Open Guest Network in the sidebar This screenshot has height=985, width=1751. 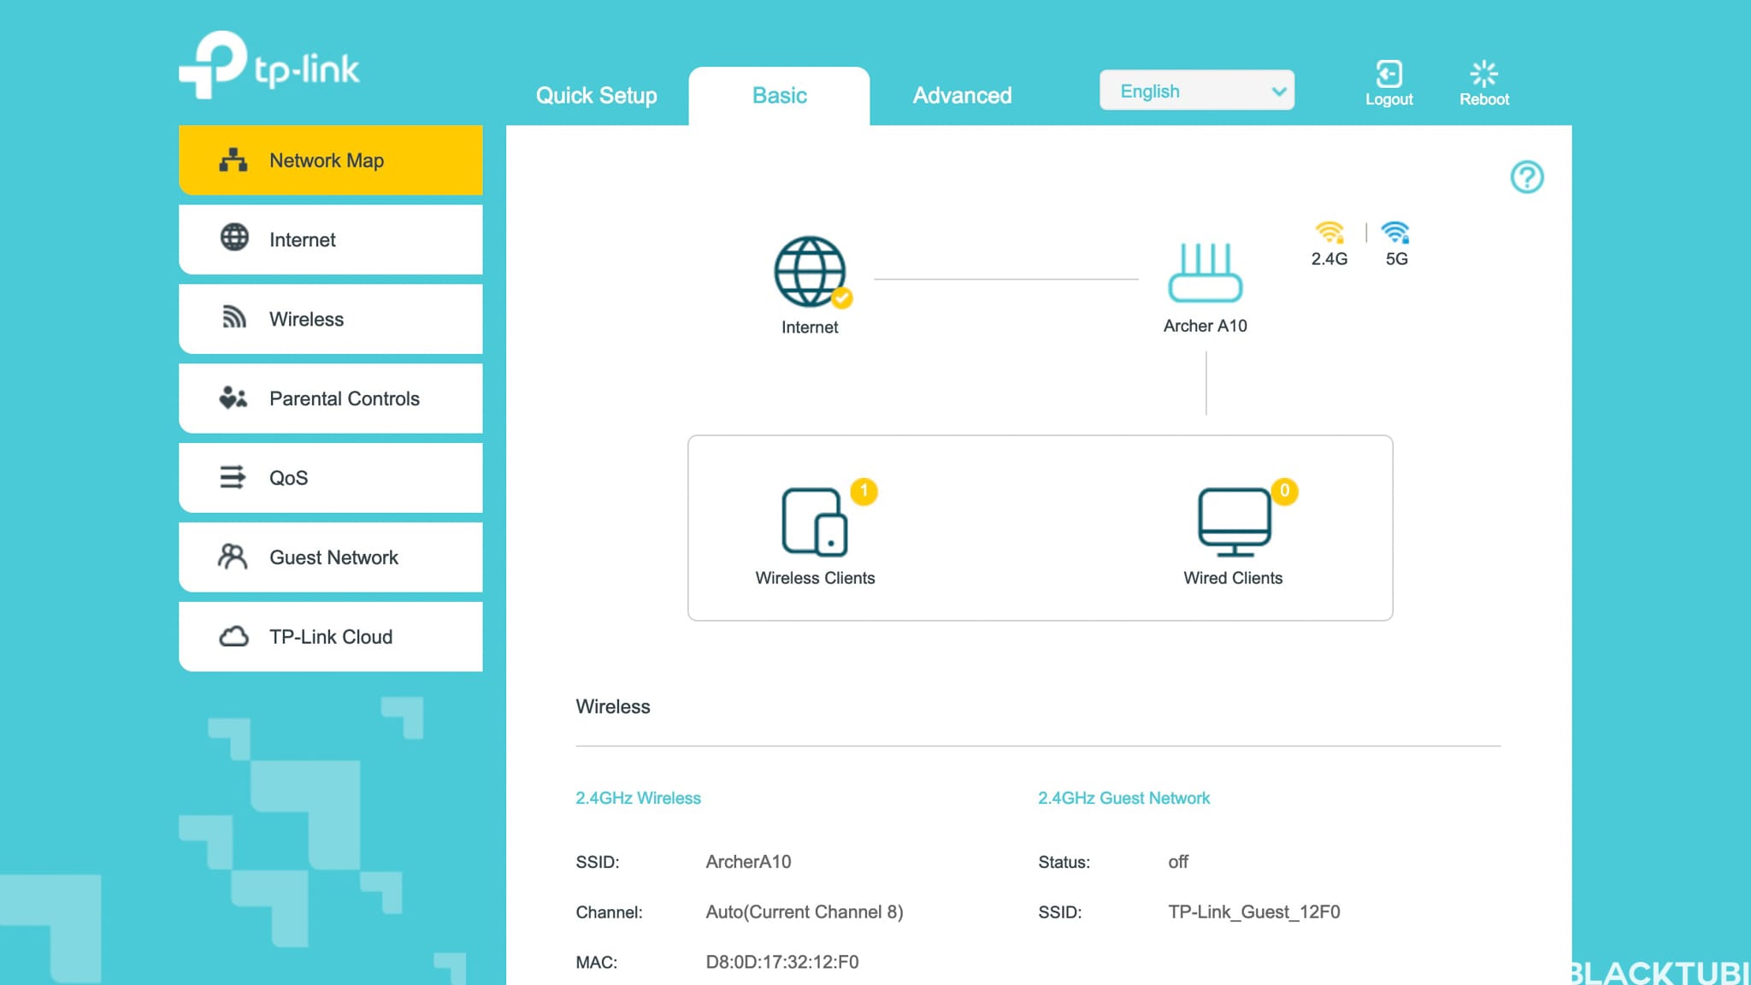click(331, 557)
